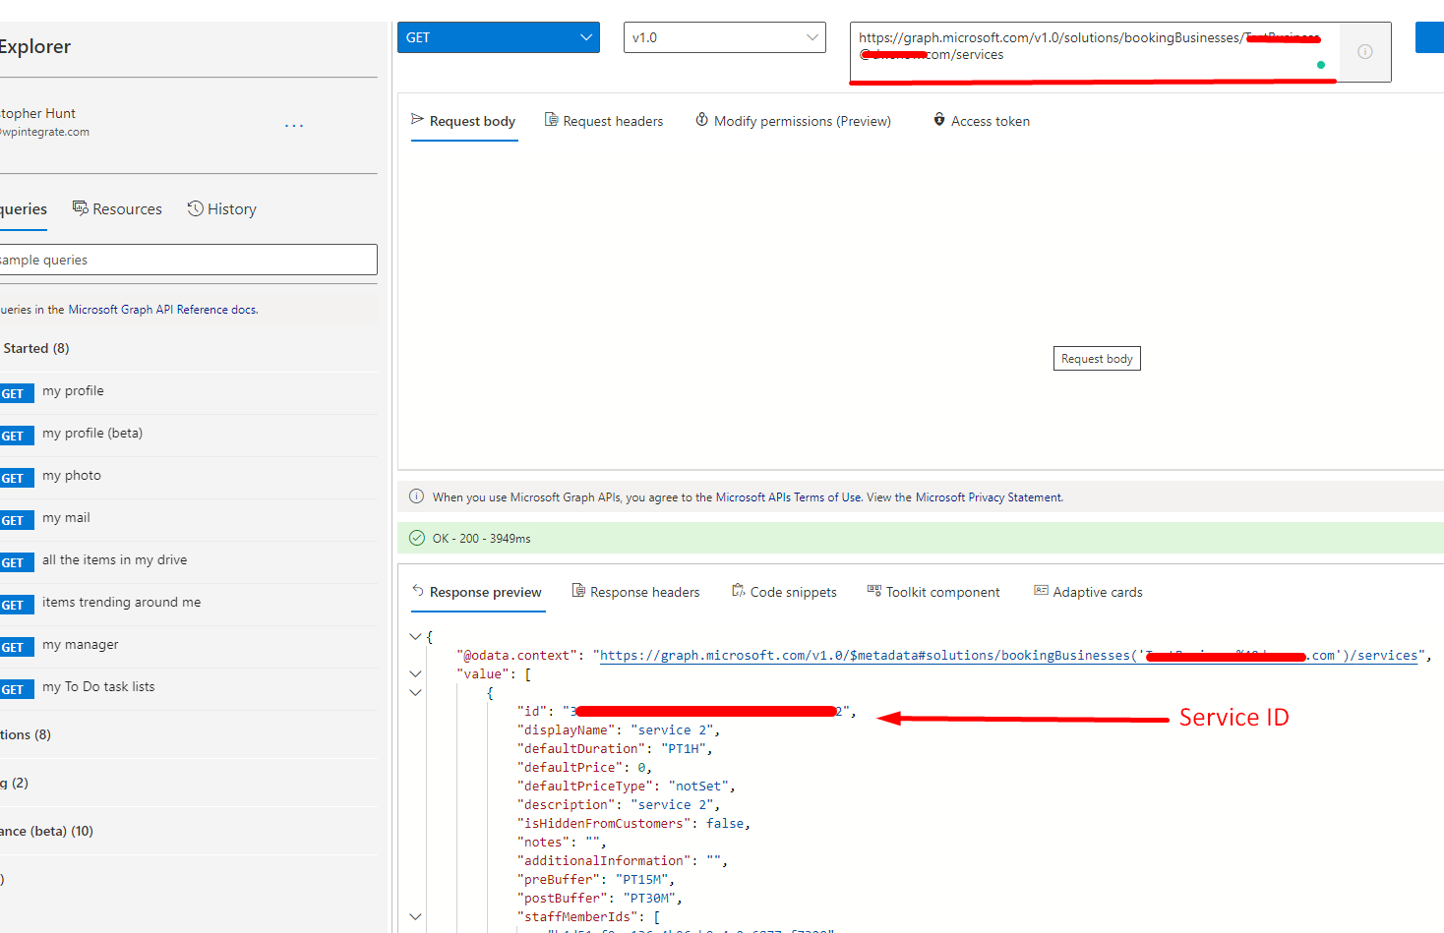The width and height of the screenshot is (1444, 933).
Task: Select "my profile (beta)" sample query
Action: click(x=187, y=435)
